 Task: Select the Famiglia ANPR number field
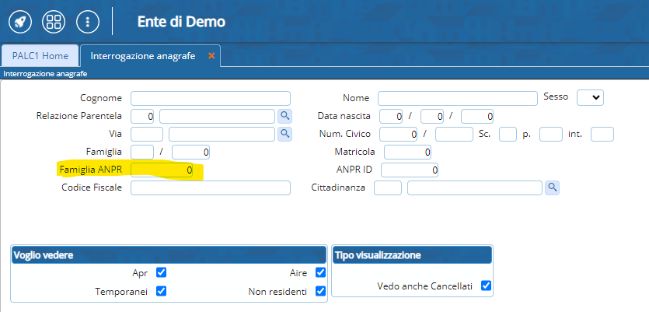pyautogui.click(x=162, y=170)
